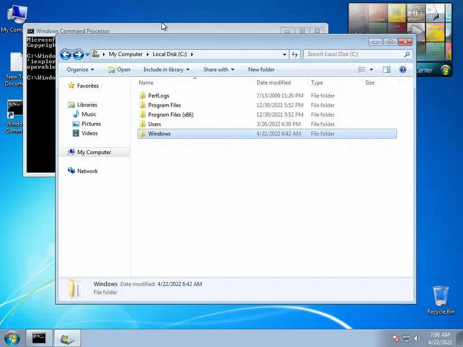
Task: Open Favorites in navigation pane
Action: pyautogui.click(x=88, y=86)
